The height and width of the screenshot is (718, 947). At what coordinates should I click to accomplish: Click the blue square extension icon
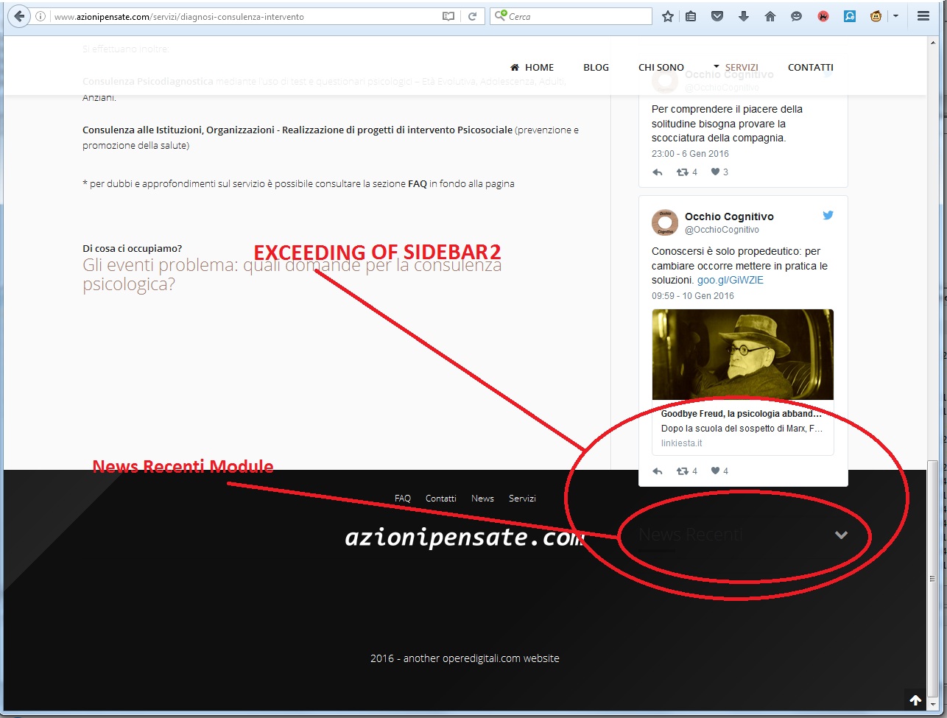point(849,16)
